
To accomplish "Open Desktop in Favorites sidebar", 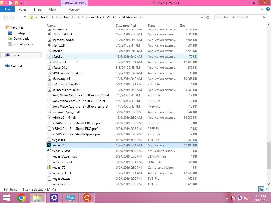I will (x=19, y=33).
